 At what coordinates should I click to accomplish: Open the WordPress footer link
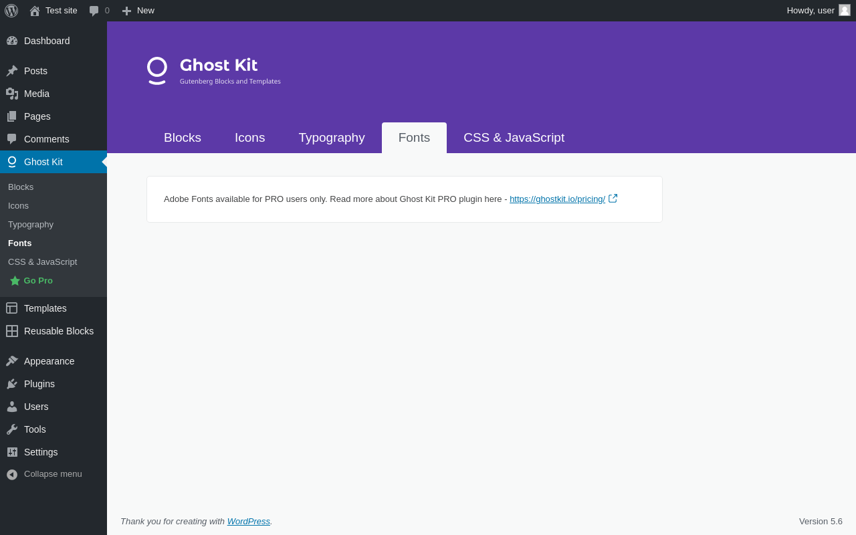pos(249,522)
